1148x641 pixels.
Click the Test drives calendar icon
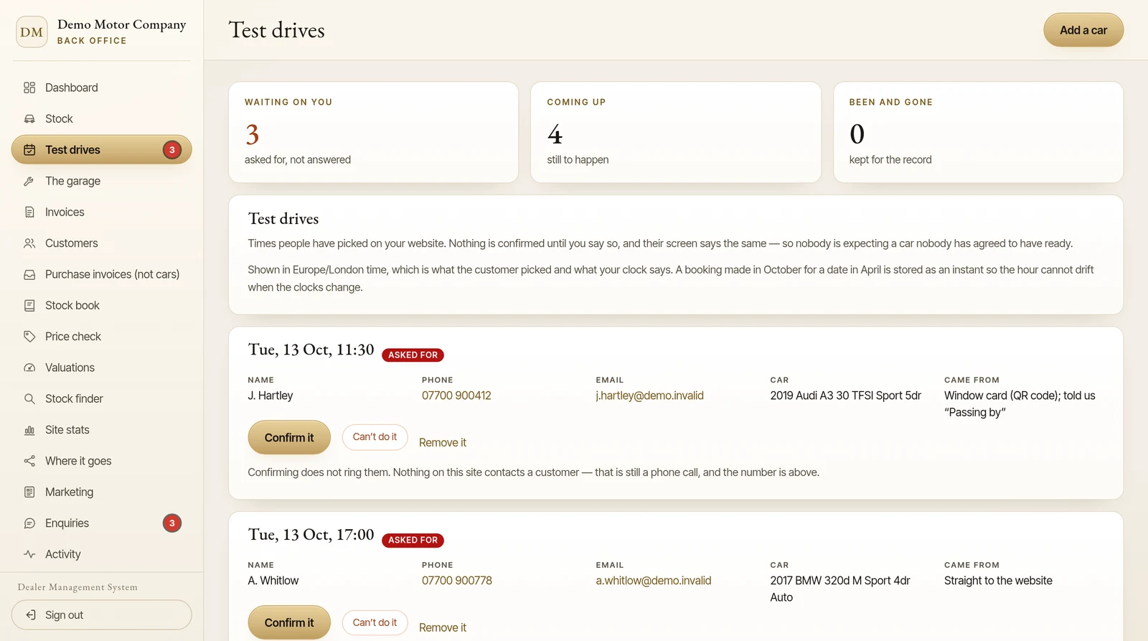tap(29, 149)
